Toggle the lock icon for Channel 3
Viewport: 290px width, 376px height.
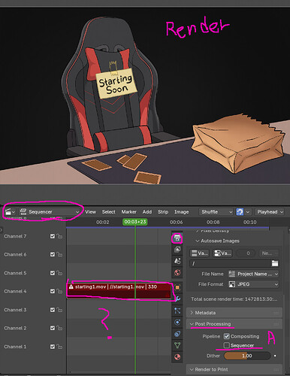(59, 310)
